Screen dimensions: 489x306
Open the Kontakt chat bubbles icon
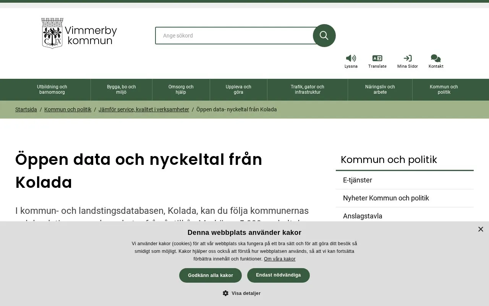point(436,58)
